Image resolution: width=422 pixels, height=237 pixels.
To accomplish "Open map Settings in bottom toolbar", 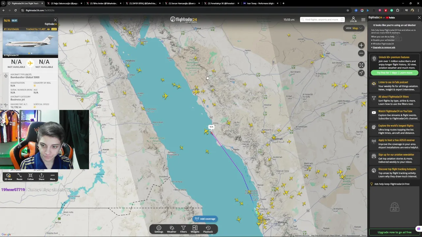I will [159, 229].
